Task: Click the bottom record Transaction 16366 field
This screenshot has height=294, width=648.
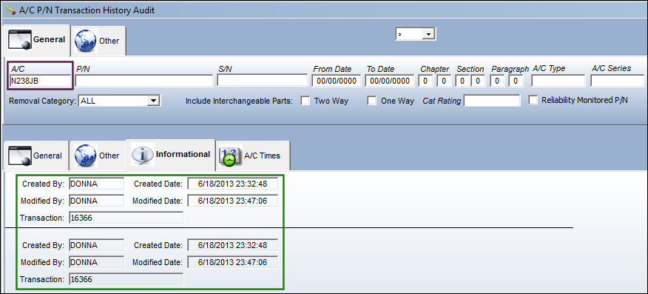Action: tap(126, 279)
